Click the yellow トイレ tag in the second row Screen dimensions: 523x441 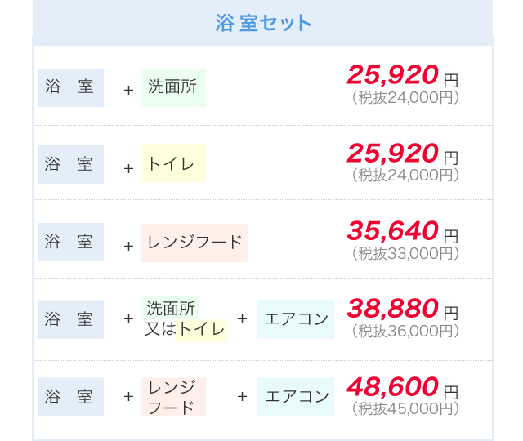pos(172,163)
